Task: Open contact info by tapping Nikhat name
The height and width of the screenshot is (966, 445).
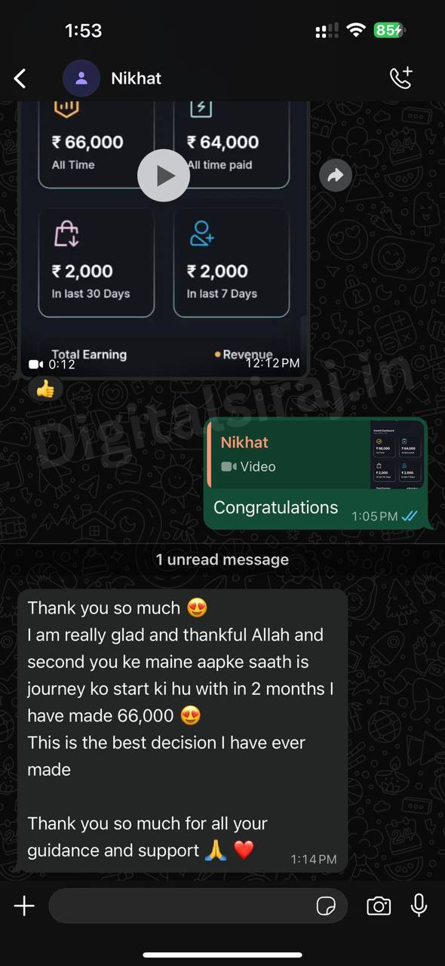Action: tap(136, 78)
